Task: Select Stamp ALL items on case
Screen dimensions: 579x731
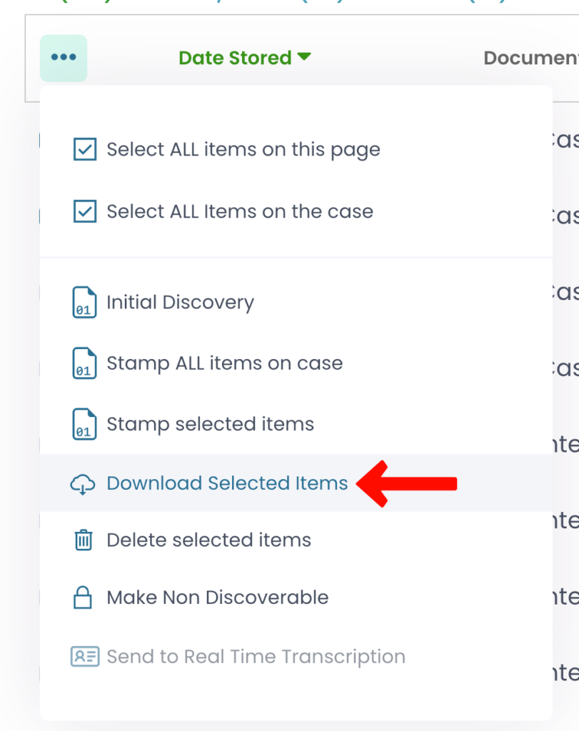Action: [x=224, y=363]
